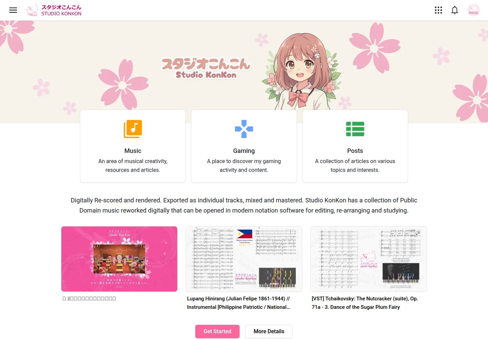488x339 pixels.
Task: Click the Dance of the Sugar Plum Fairy title
Action: [x=365, y=303]
